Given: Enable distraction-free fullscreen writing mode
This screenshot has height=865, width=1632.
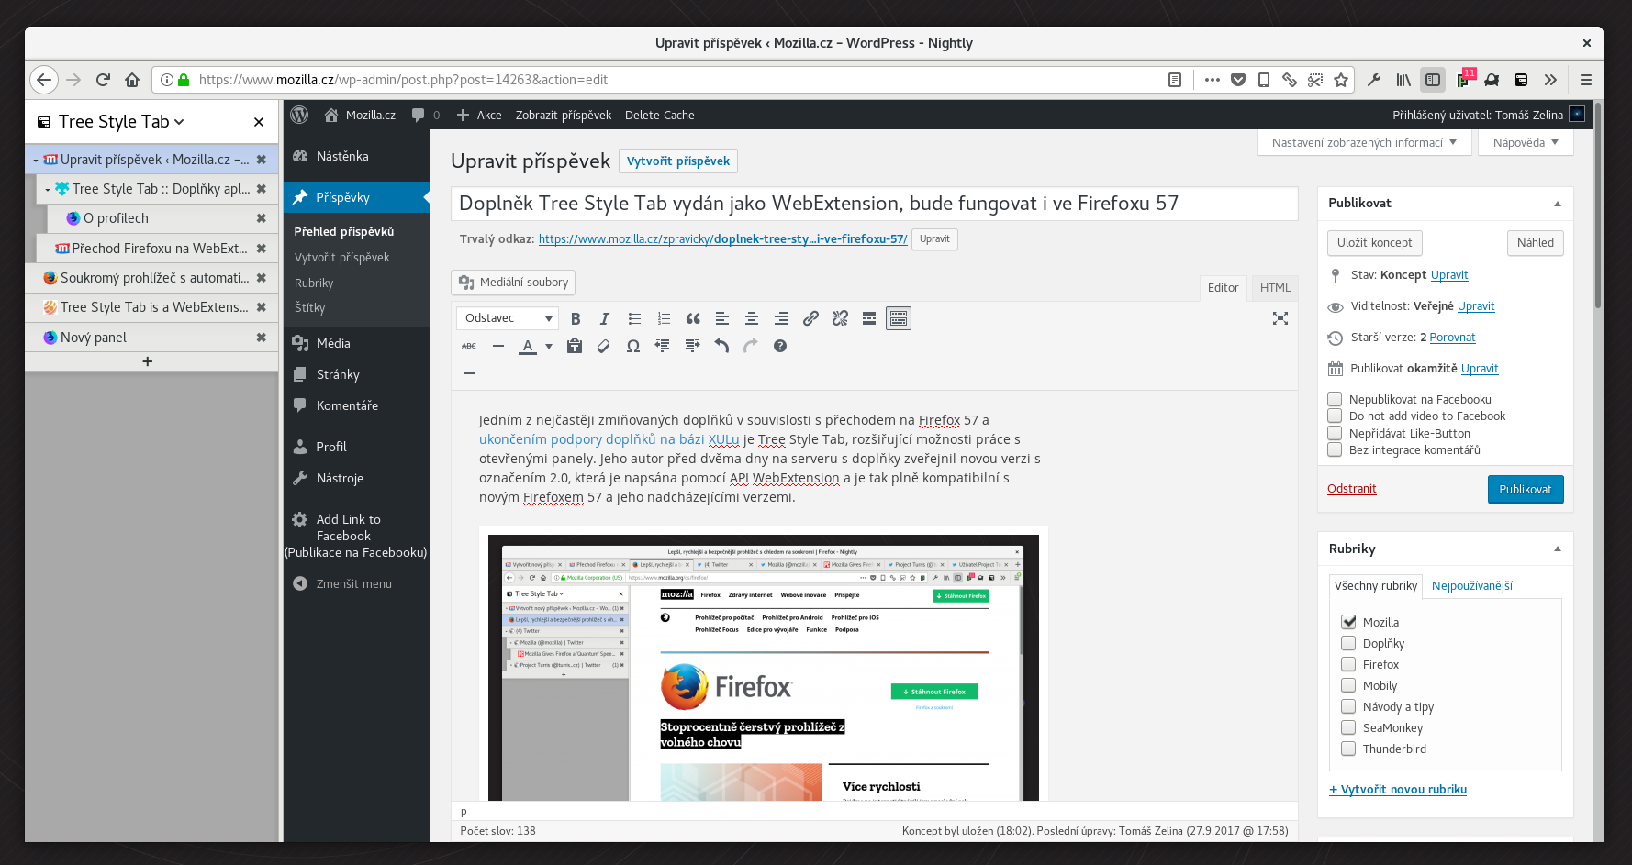Looking at the screenshot, I should [1280, 318].
